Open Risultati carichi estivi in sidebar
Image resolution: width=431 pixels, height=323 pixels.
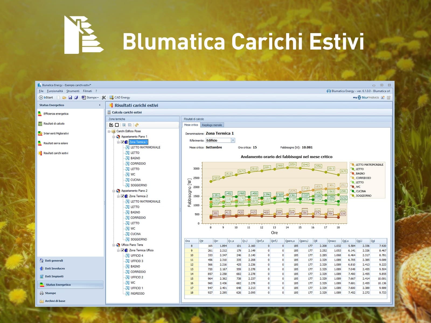click(53, 153)
